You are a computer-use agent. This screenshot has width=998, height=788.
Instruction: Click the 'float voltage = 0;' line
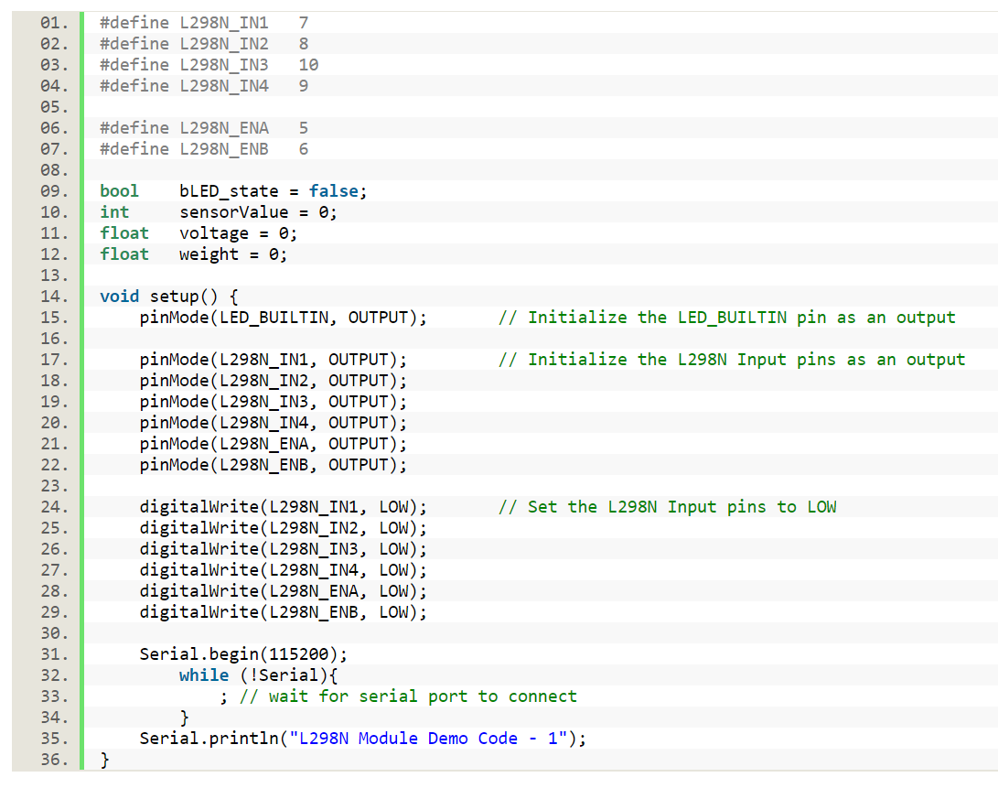[199, 233]
